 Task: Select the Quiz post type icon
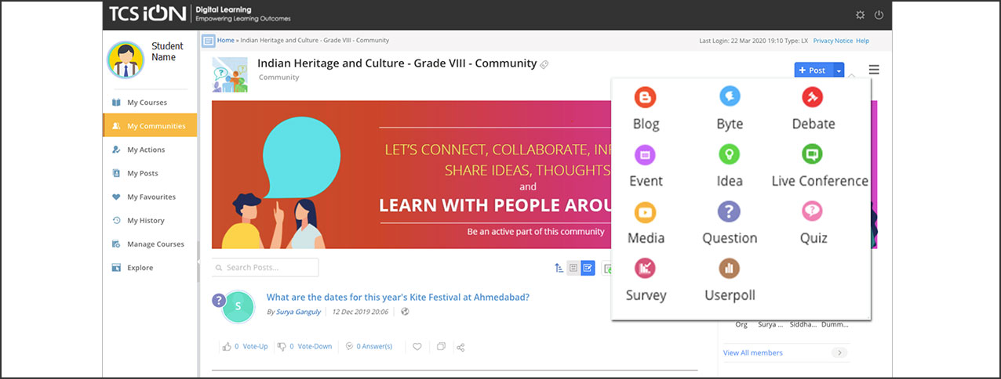pyautogui.click(x=812, y=211)
